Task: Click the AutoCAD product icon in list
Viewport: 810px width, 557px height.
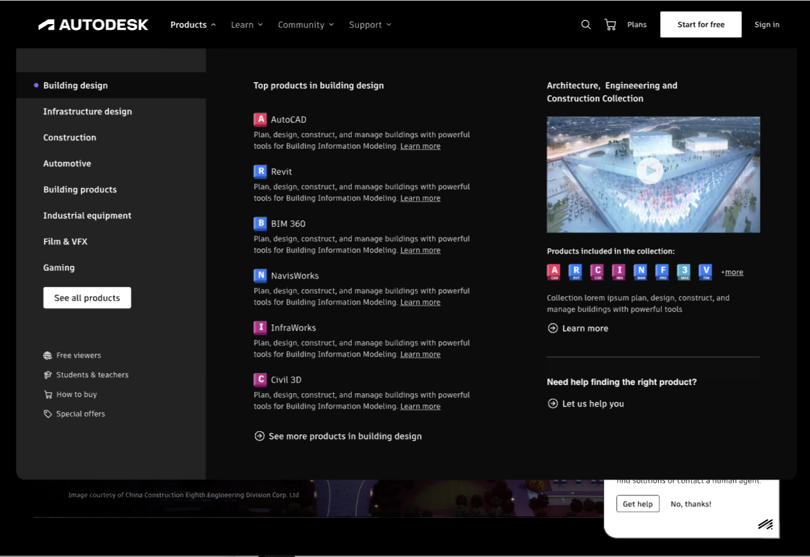Action: 260,119
